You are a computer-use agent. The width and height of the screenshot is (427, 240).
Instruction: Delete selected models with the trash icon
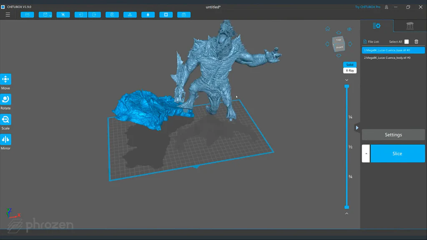(x=416, y=42)
